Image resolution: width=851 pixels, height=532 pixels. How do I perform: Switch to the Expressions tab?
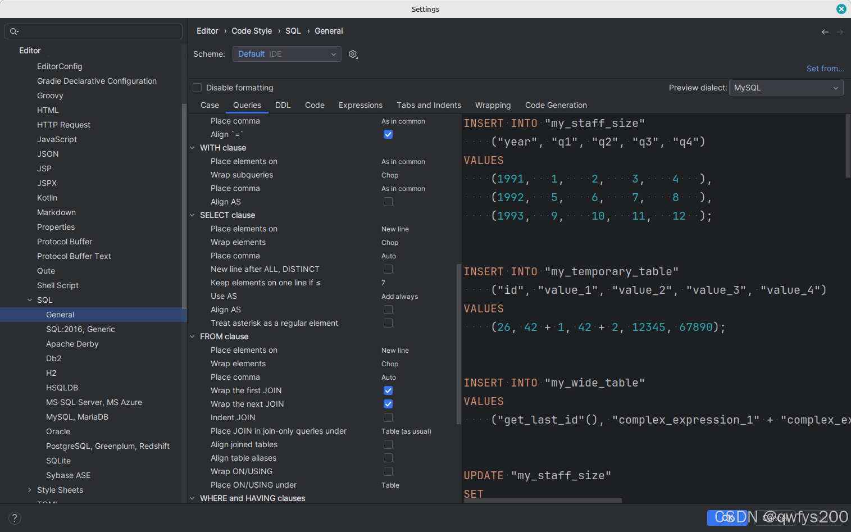point(361,105)
